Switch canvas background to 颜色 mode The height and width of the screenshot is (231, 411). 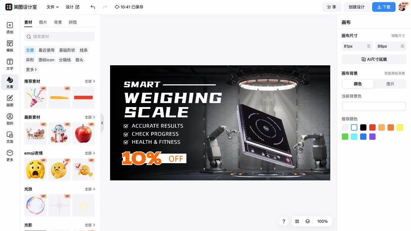358,84
